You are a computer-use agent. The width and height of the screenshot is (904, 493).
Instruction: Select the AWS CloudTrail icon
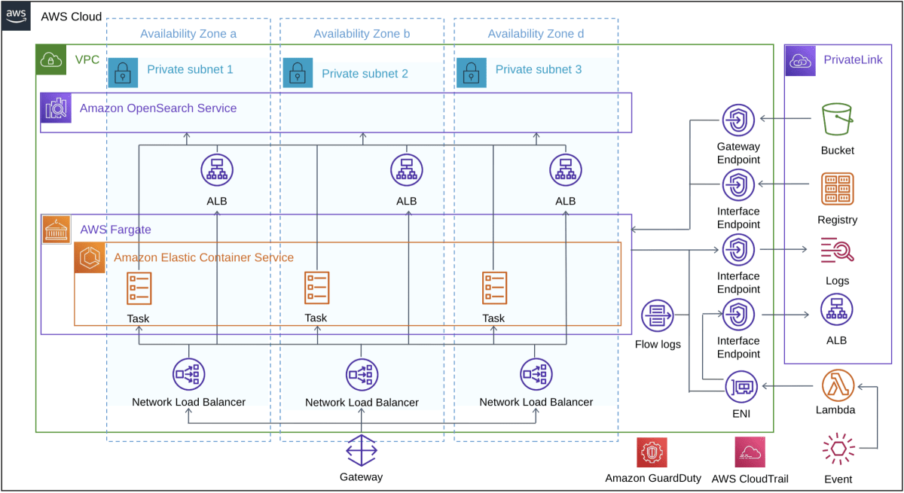click(750, 452)
